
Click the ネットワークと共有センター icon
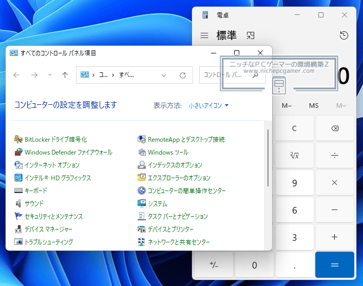pyautogui.click(x=141, y=242)
